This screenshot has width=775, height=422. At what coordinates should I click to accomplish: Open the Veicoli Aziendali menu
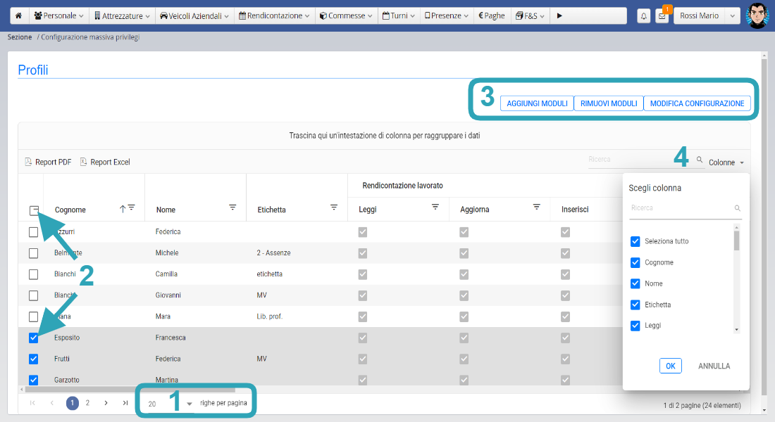tap(194, 15)
